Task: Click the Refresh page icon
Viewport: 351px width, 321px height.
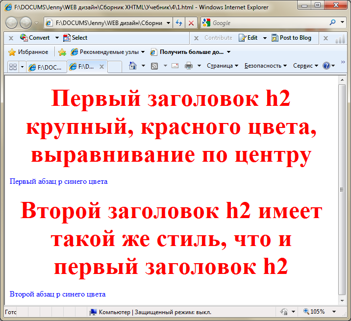Action: coord(179,23)
